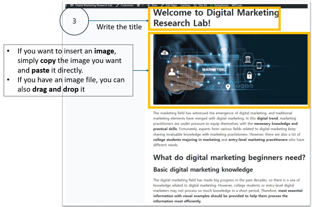Open the WPCode admin bar item
The width and height of the screenshot is (312, 207).
tap(237, 5)
